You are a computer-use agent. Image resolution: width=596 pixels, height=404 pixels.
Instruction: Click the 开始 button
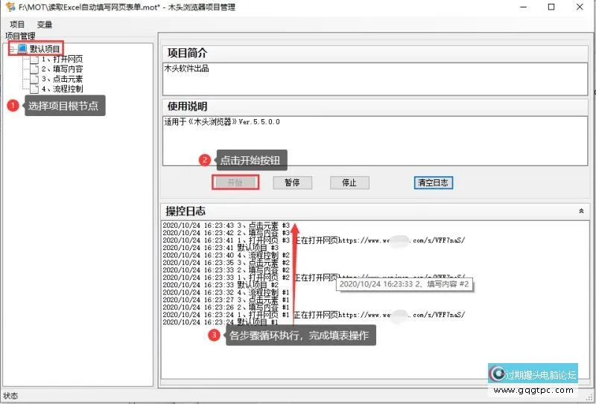coord(235,182)
